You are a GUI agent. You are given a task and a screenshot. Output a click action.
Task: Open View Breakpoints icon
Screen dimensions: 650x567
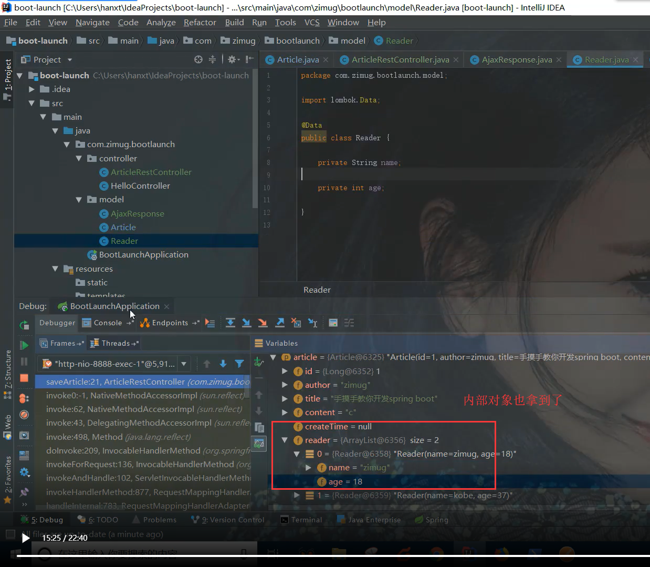(24, 398)
